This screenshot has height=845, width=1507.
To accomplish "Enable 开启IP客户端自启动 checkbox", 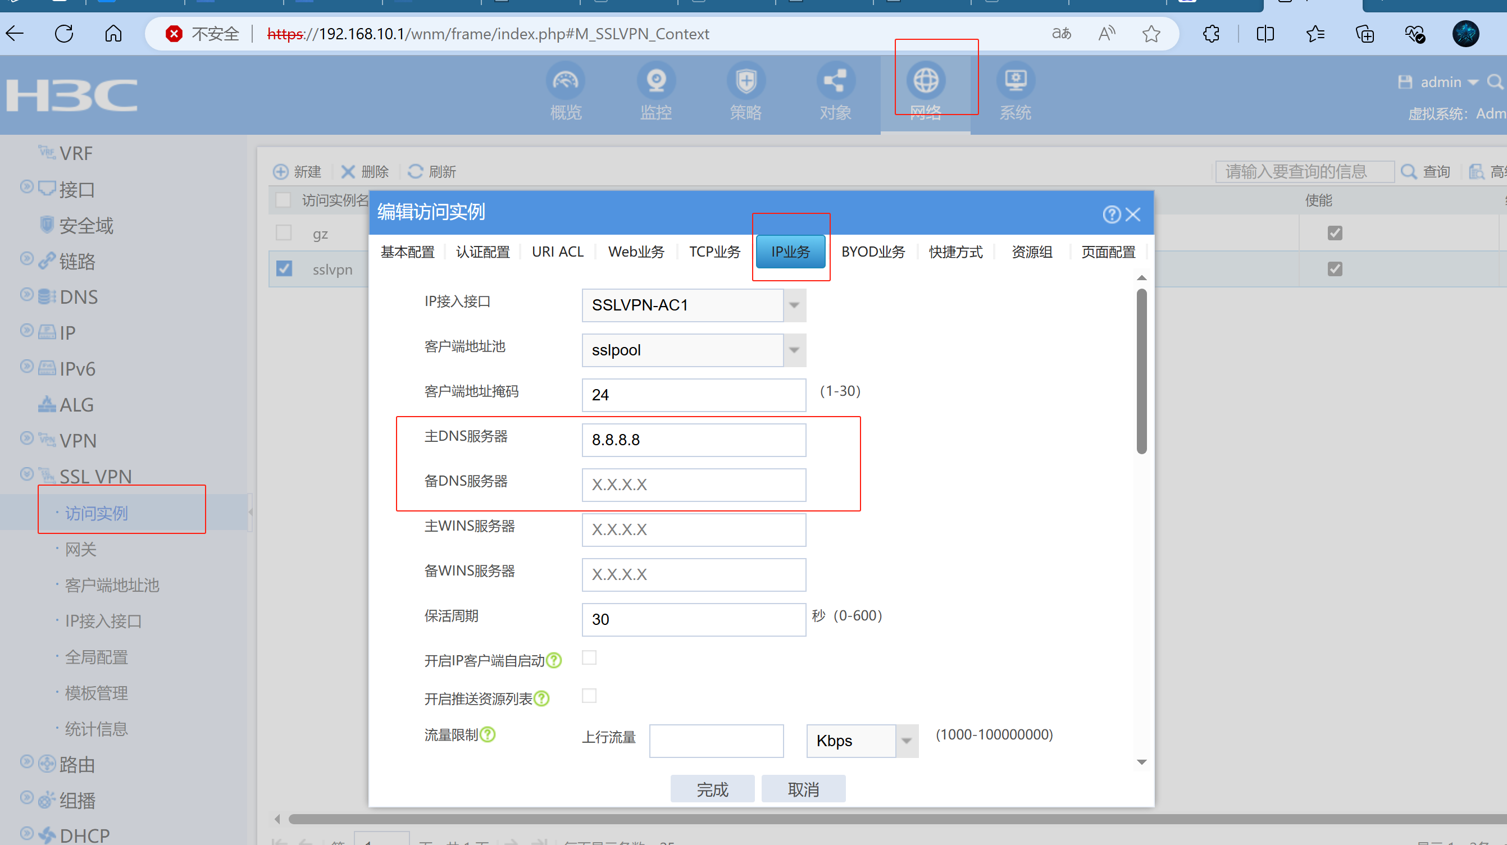I will click(x=589, y=658).
